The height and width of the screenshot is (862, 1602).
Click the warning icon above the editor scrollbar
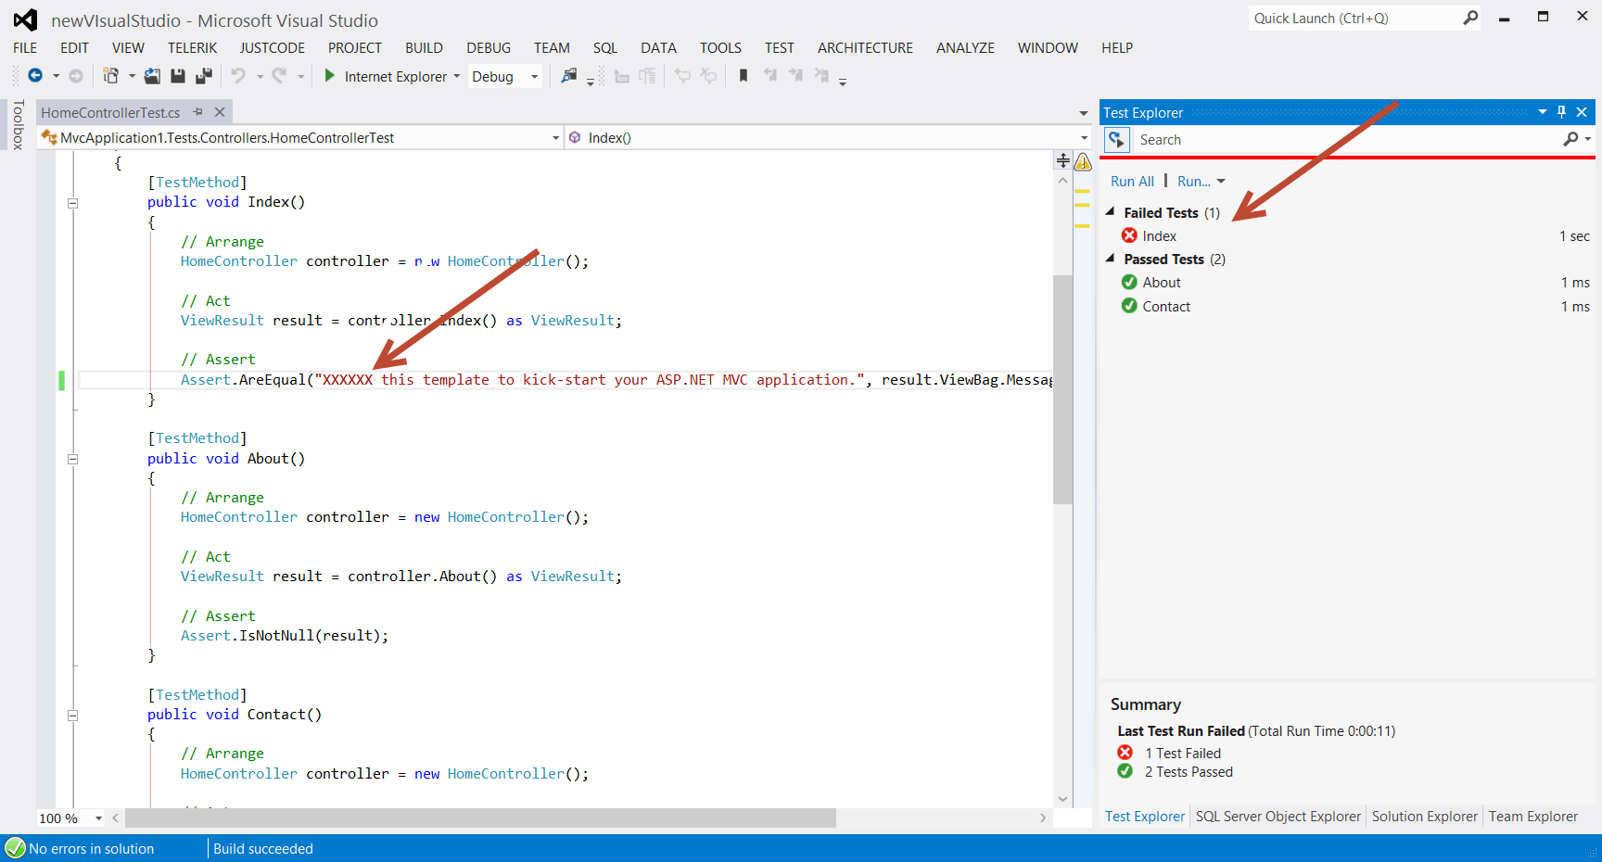click(x=1083, y=161)
